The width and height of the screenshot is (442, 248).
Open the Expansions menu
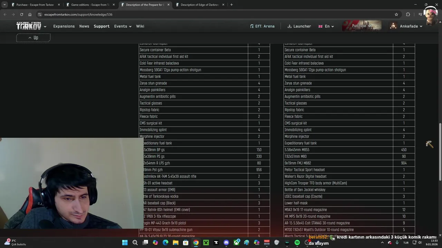click(64, 26)
